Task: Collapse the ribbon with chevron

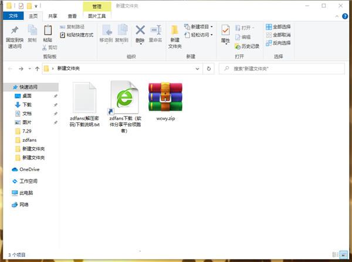Action: click(337, 16)
